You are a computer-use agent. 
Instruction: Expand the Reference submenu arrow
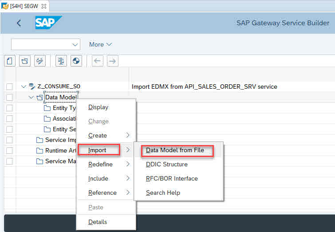pos(128,193)
